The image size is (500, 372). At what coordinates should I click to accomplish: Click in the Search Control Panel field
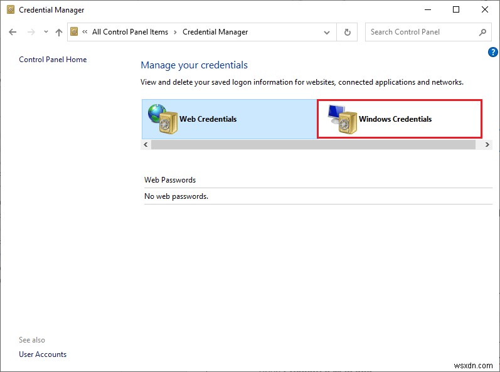pos(420,32)
